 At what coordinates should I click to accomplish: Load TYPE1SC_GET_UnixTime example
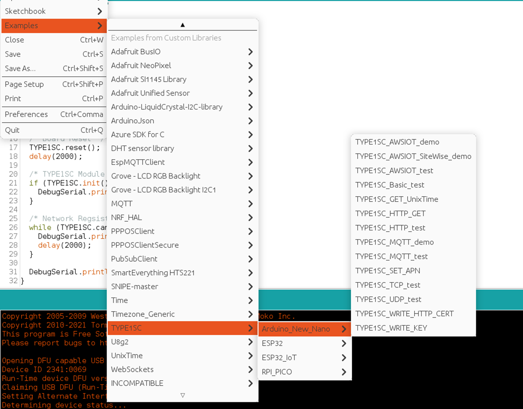(413, 199)
